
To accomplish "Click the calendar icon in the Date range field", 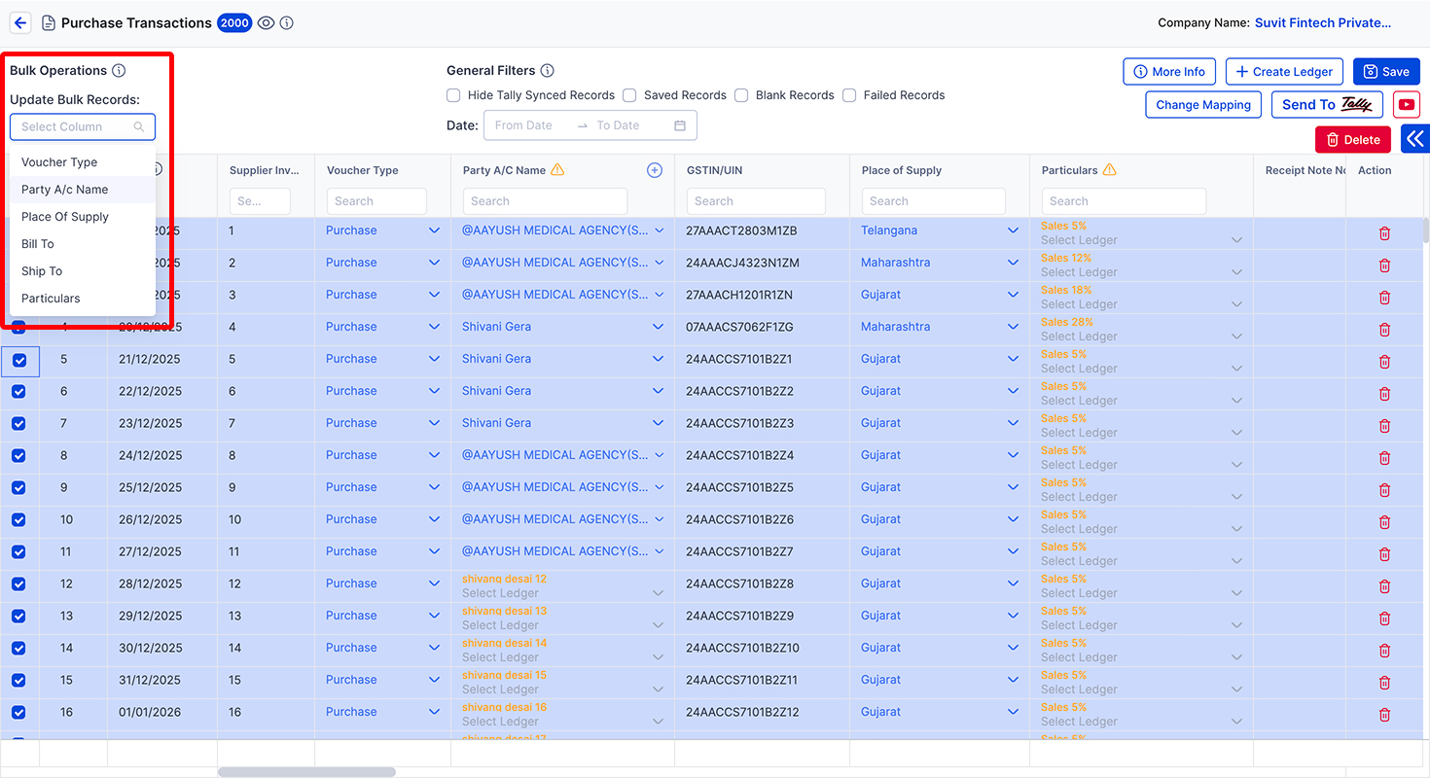I will click(680, 125).
